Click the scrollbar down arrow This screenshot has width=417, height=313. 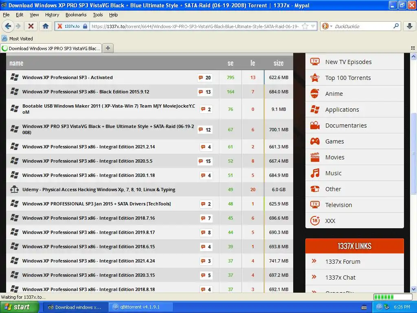click(x=413, y=289)
